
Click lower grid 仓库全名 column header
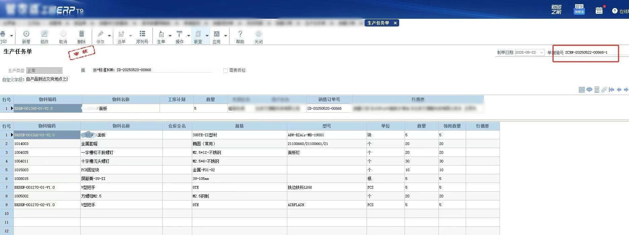177,126
